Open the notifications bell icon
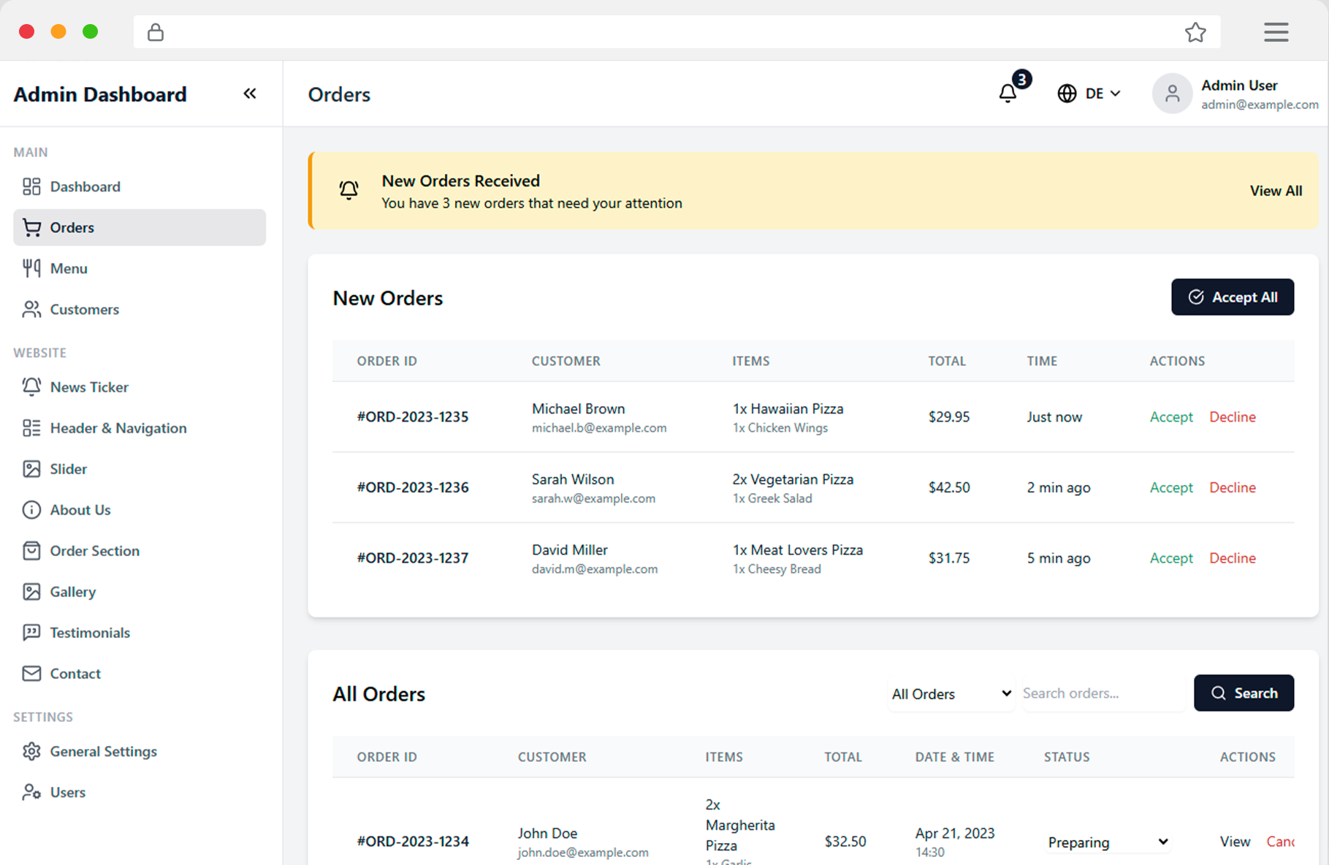This screenshot has height=865, width=1329. pyautogui.click(x=1008, y=94)
